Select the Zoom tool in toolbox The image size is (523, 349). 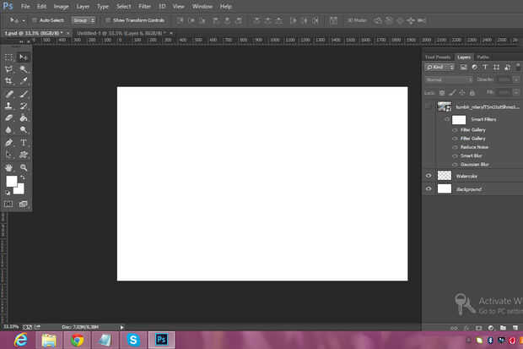[x=24, y=167]
